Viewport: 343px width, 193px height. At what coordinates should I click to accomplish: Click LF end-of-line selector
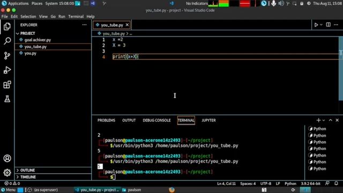278,183
